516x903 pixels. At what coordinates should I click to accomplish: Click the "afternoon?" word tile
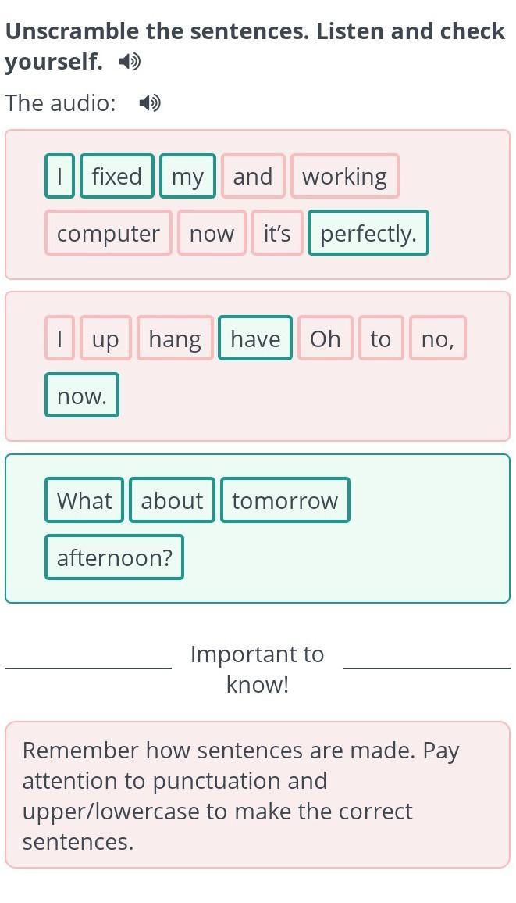point(115,557)
